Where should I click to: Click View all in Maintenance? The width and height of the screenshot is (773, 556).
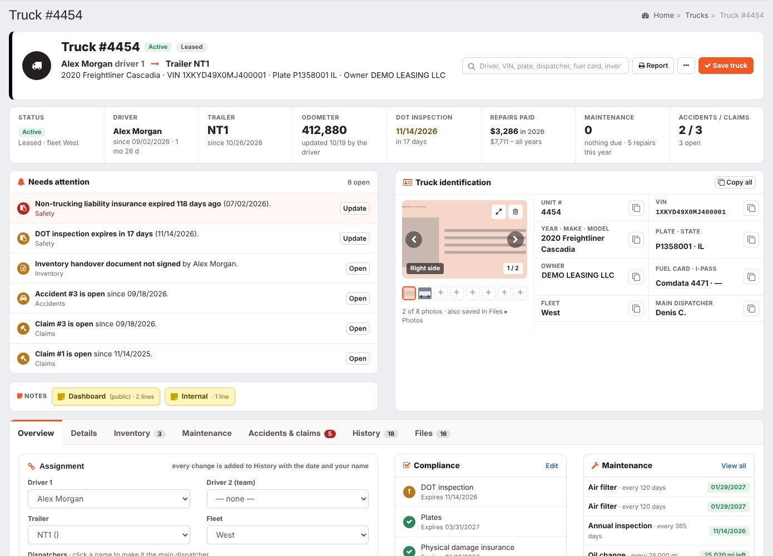(734, 466)
